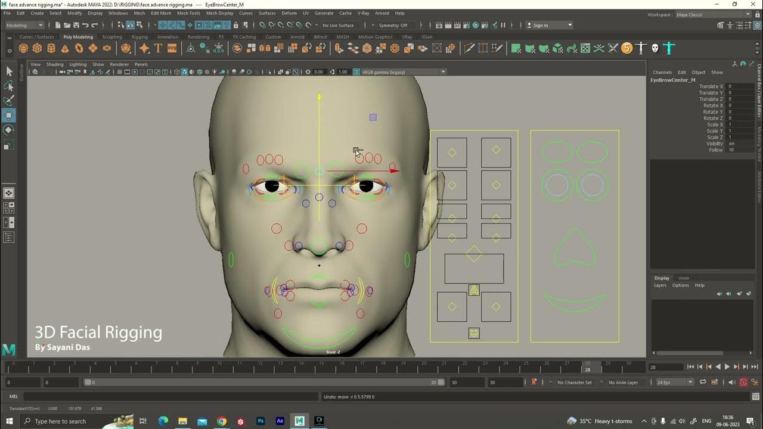This screenshot has height=429, width=763.
Task: Open the Deform menu
Action: click(x=289, y=13)
